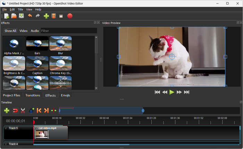This screenshot has width=243, height=149.
Task: Click the left-middle transform handle
Action: coord(119,56)
